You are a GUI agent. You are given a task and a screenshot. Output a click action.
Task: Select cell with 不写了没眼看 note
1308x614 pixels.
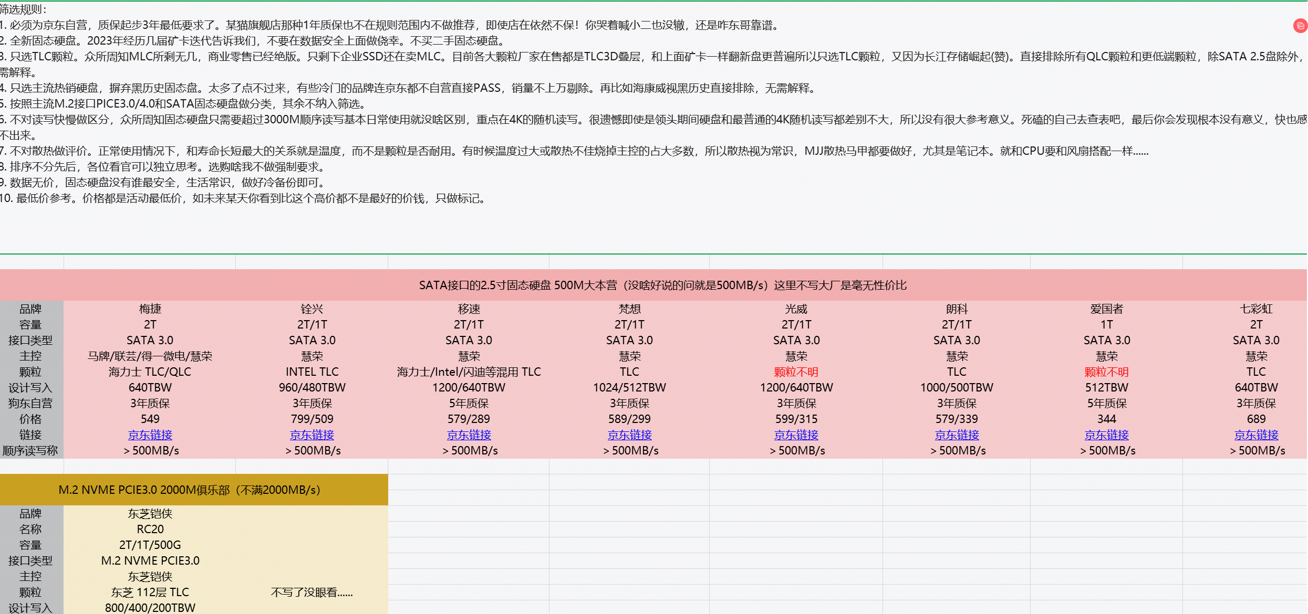pos(312,592)
